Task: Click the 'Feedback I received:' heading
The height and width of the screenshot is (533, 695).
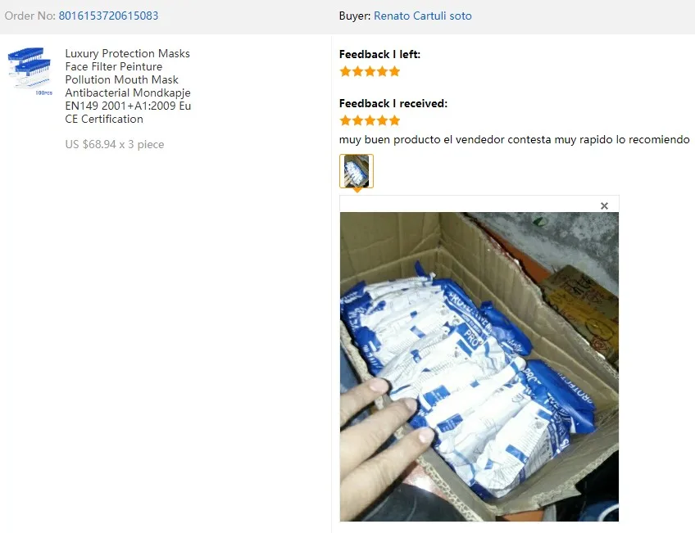Action: [393, 104]
